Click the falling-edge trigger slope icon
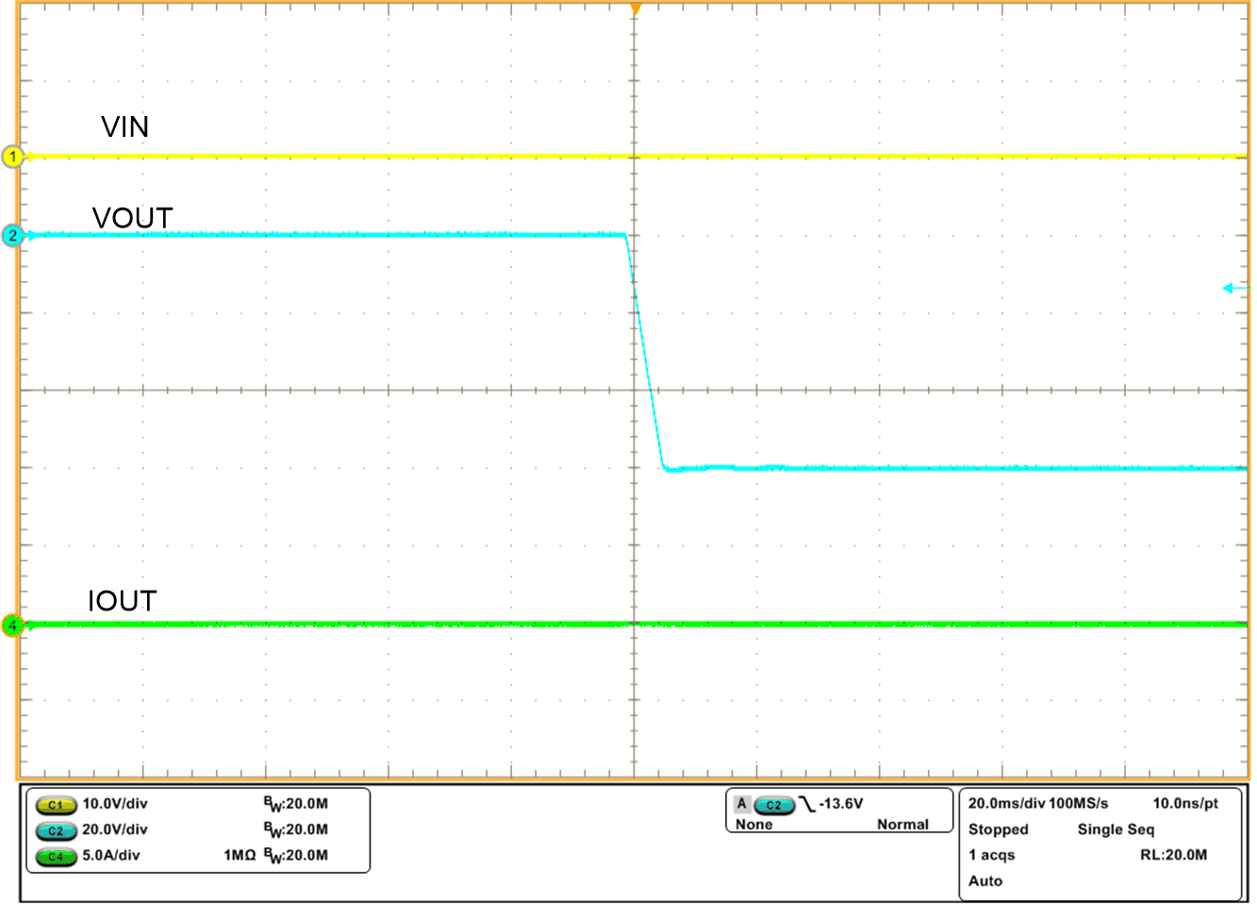 [x=806, y=803]
